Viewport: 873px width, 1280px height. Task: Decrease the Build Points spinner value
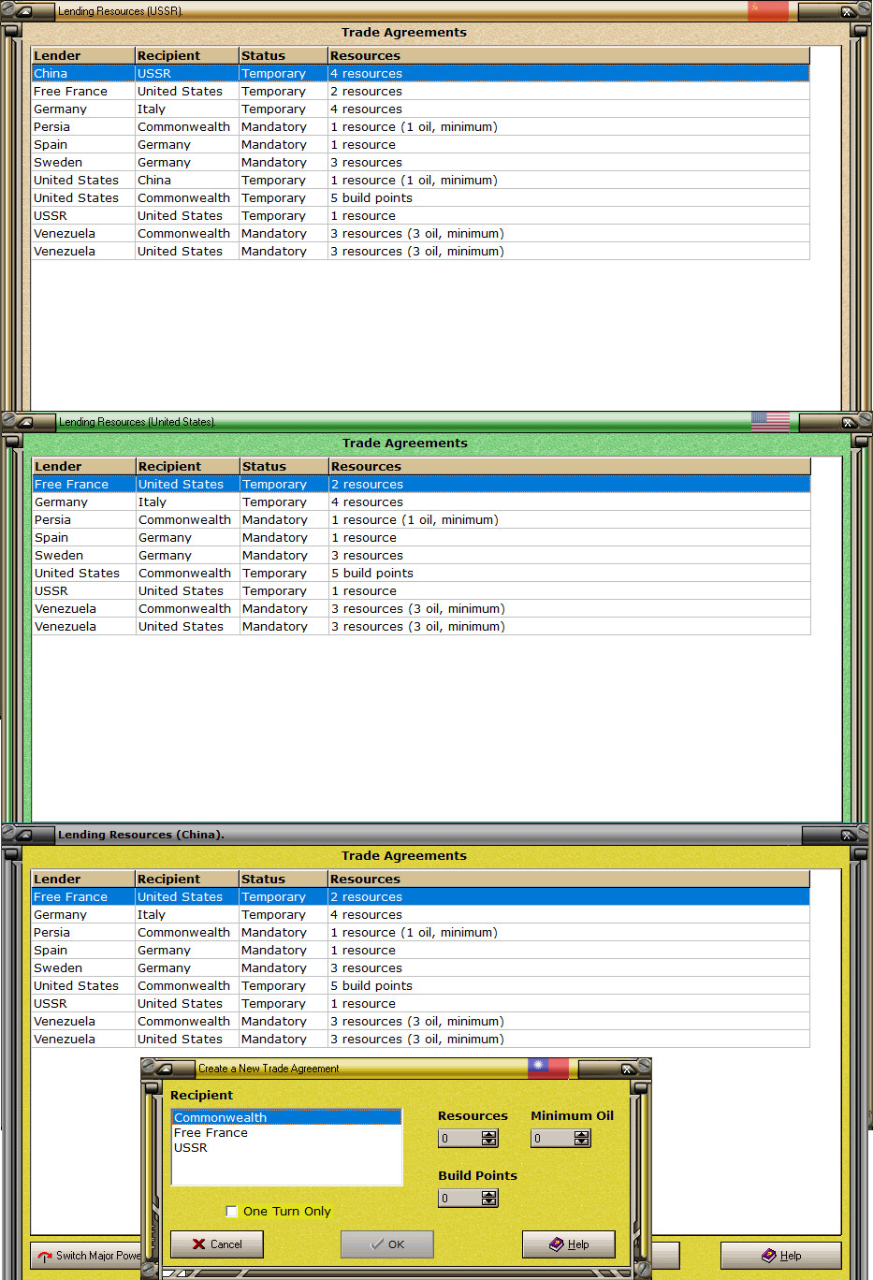pyautogui.click(x=489, y=1202)
